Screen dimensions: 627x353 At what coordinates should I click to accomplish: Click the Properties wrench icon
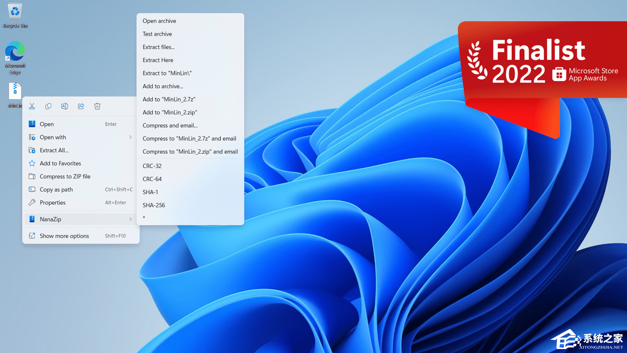(x=32, y=203)
